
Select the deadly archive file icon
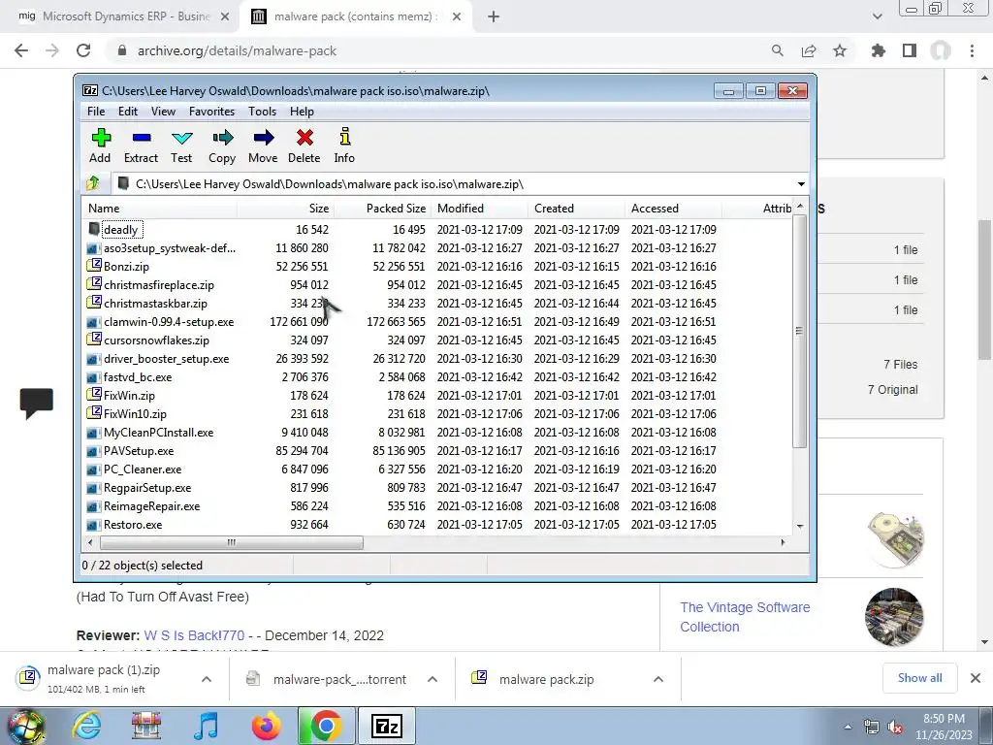(94, 229)
